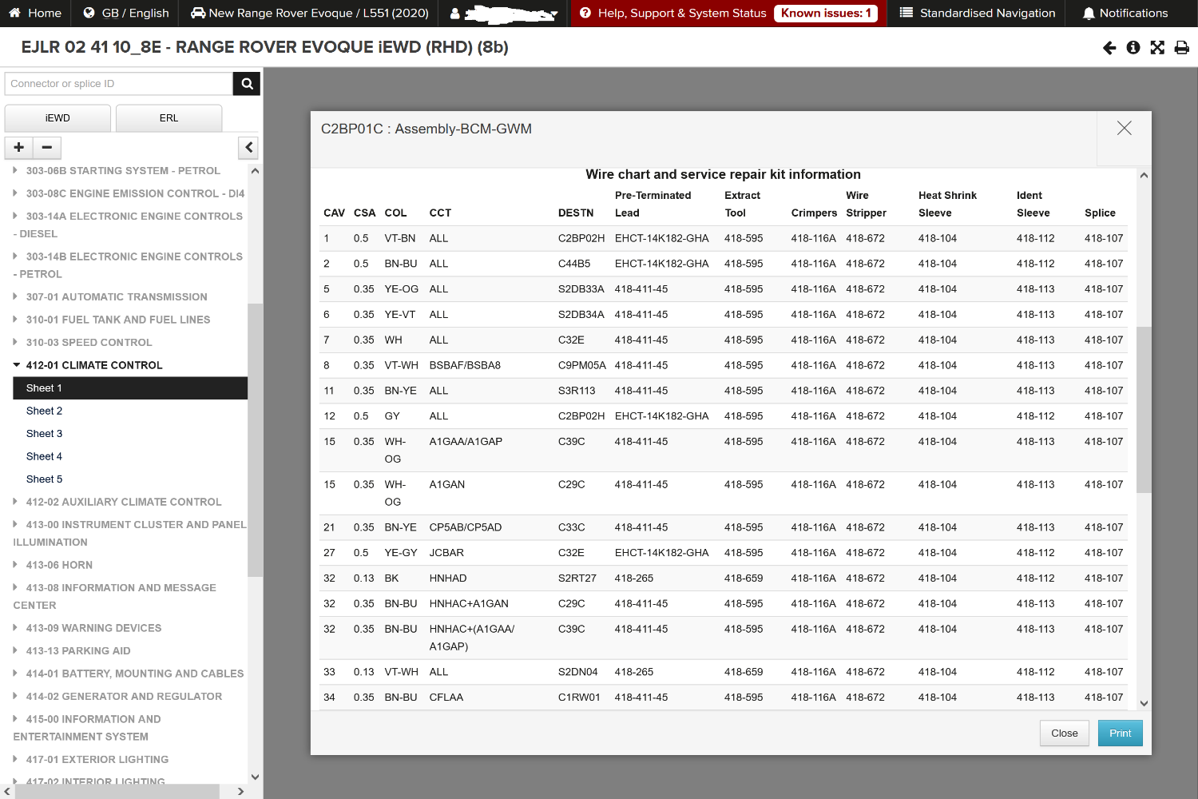Click the Close button in dialog
The image size is (1198, 799).
click(1064, 733)
